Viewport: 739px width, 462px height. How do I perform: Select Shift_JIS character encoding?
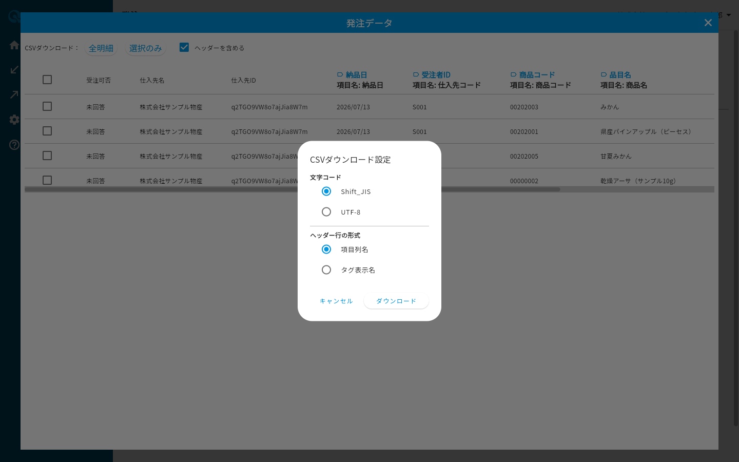point(326,191)
